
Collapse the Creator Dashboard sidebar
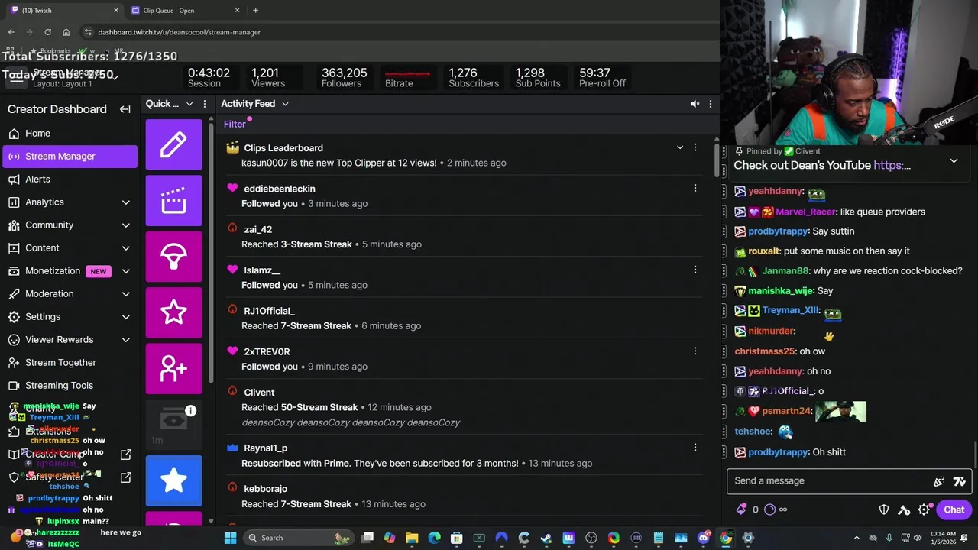[x=125, y=109]
